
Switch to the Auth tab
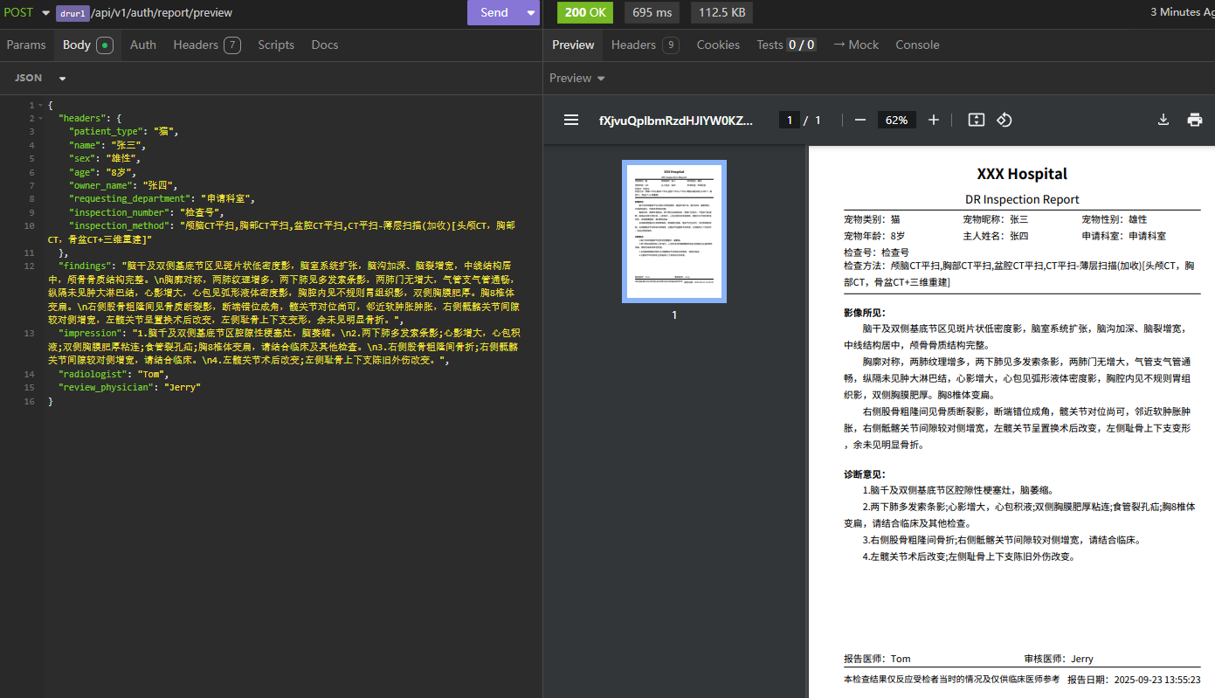(143, 45)
